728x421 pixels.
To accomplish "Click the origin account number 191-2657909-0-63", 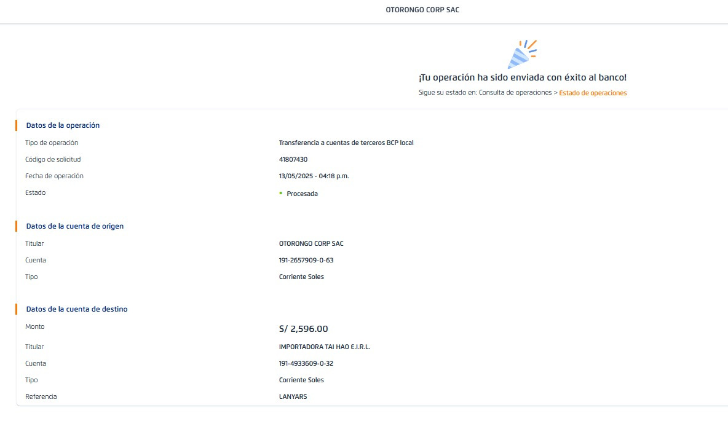I will coord(306,260).
